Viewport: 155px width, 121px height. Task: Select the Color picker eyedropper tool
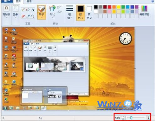28,16
